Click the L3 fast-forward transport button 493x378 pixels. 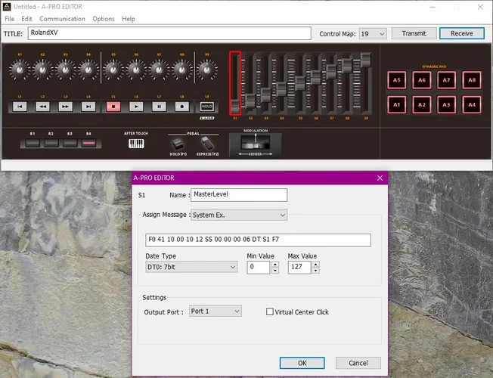point(65,107)
